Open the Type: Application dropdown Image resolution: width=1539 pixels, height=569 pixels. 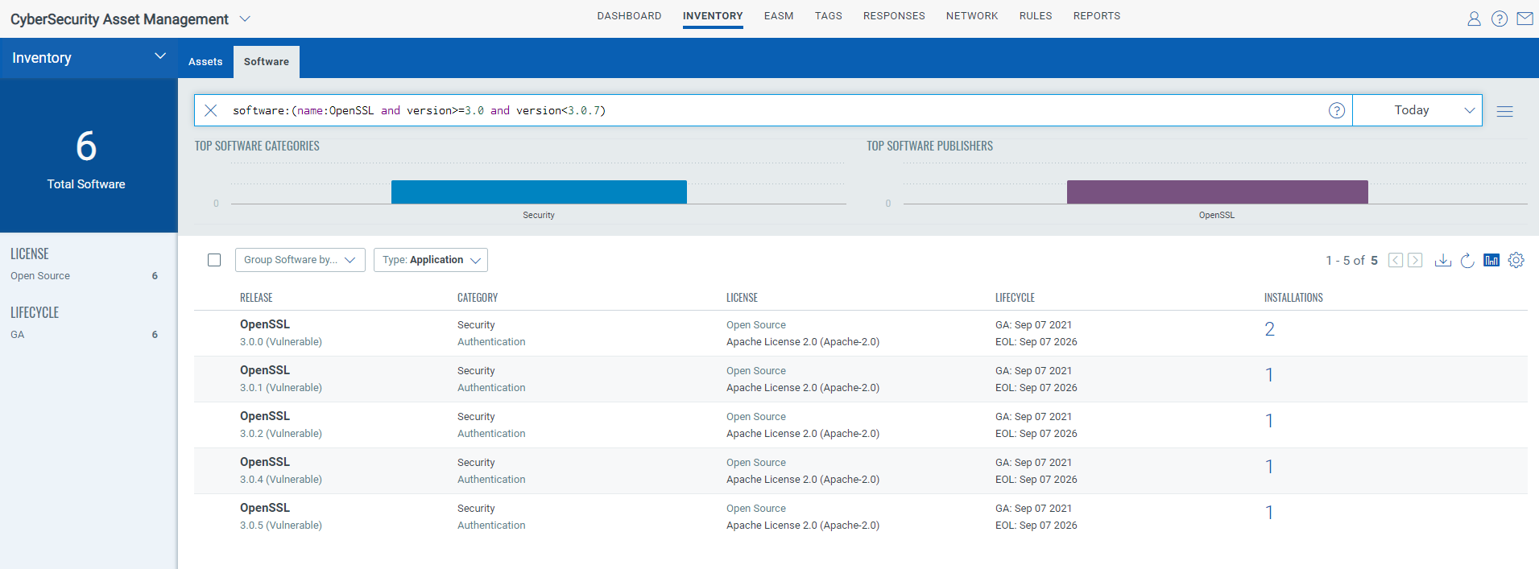[x=431, y=260]
